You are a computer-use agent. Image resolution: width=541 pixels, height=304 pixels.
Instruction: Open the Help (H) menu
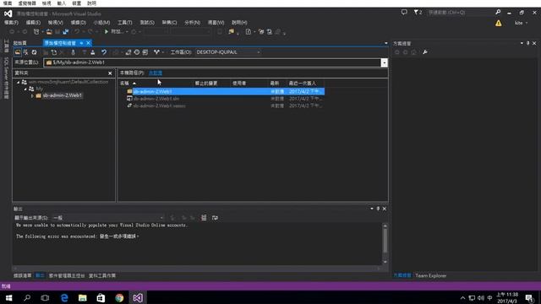(x=239, y=23)
